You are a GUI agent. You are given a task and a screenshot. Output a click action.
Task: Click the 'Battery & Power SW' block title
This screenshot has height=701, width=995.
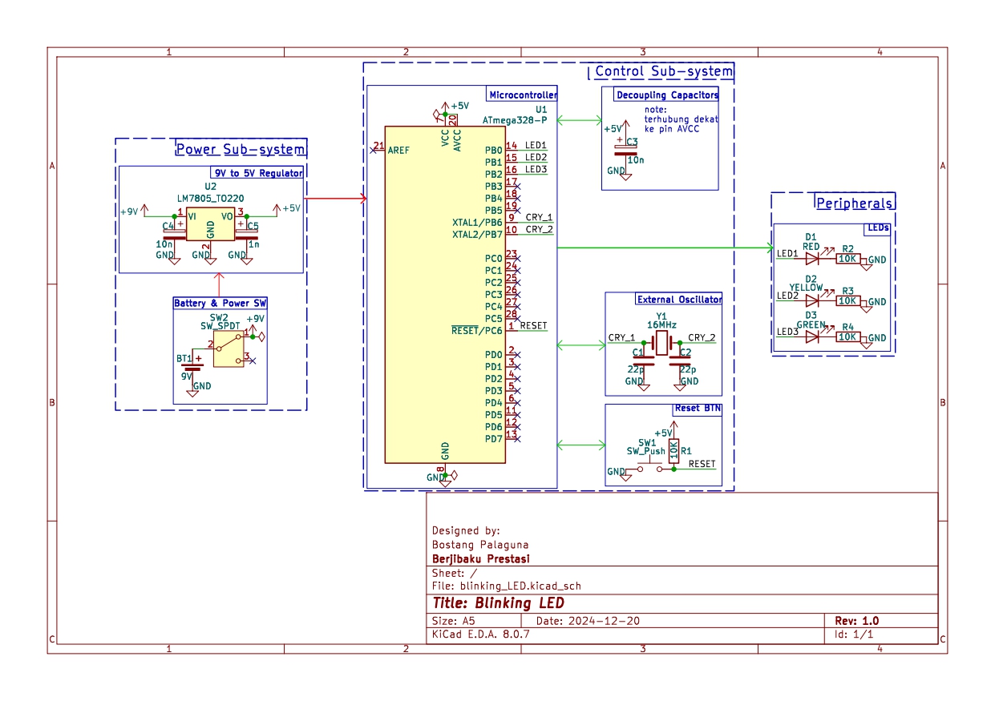pyautogui.click(x=220, y=303)
